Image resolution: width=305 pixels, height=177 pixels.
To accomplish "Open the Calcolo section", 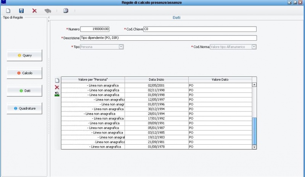I will (24, 73).
